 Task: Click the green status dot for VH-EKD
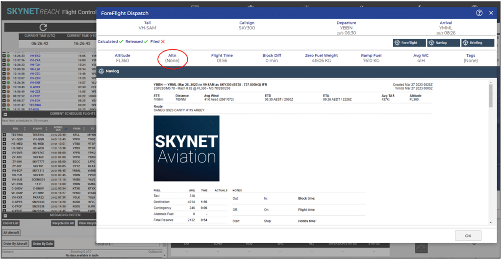8,55
